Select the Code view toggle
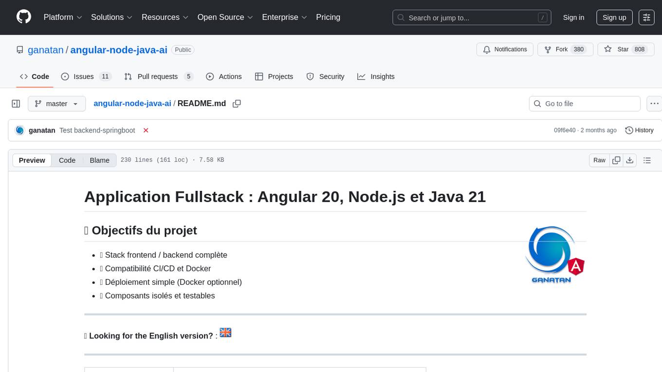The height and width of the screenshot is (372, 662). coord(67,160)
